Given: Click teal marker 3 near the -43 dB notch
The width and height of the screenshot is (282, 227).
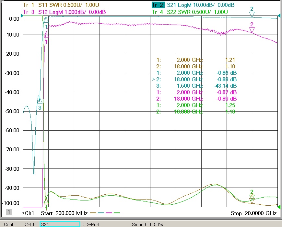Looking at the screenshot, I should (40, 102).
